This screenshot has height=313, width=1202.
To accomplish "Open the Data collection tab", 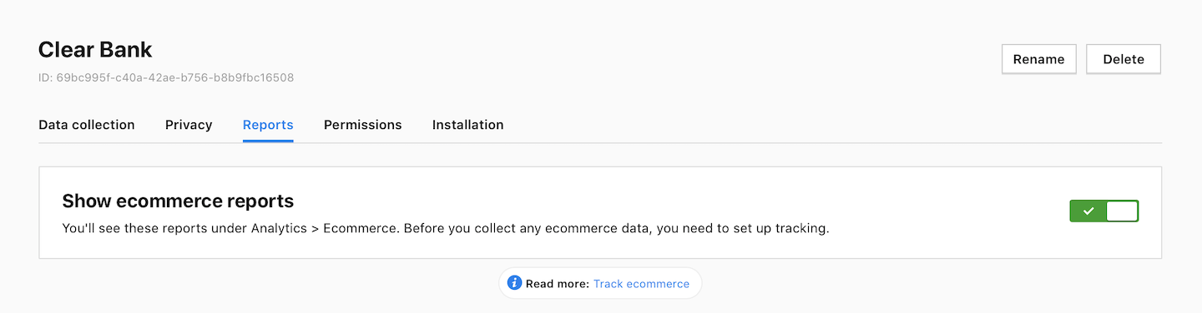I will [x=87, y=125].
